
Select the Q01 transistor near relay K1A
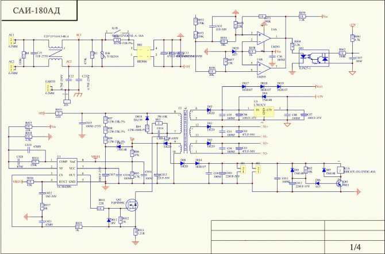(340, 183)
